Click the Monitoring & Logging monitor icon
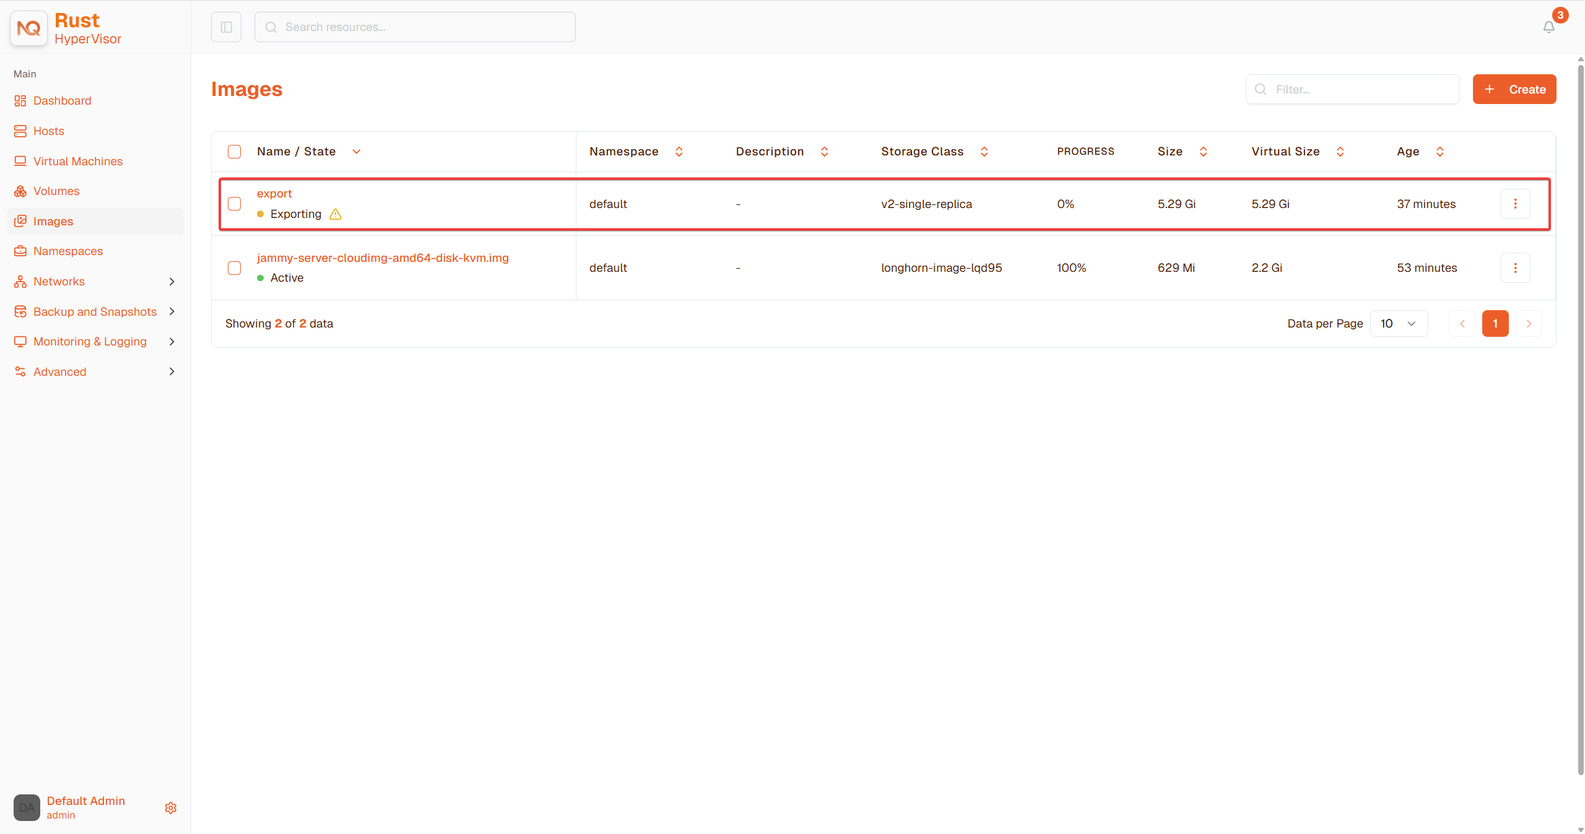 point(20,342)
